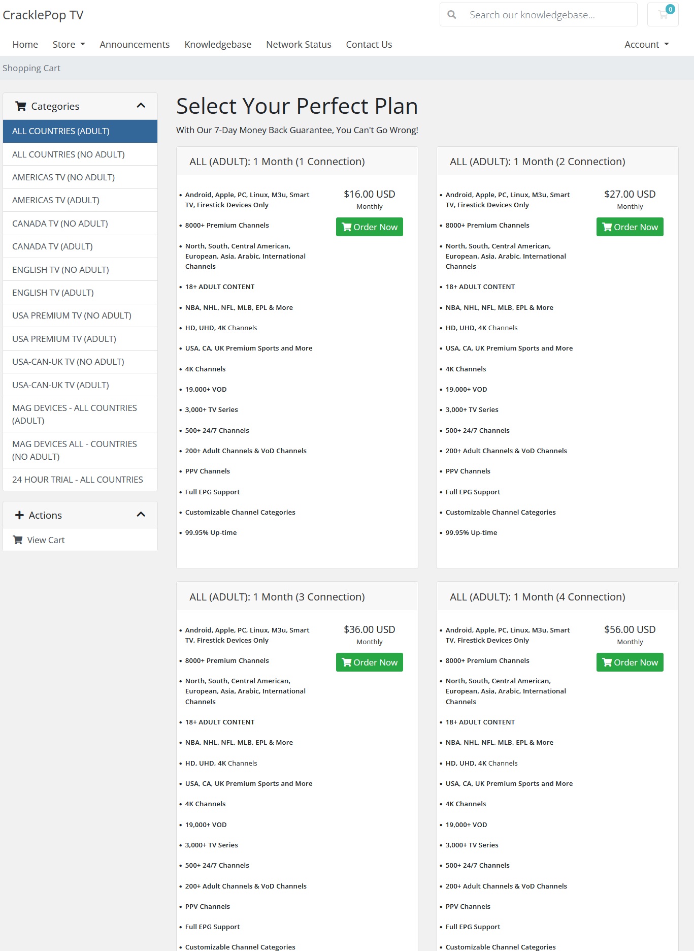The width and height of the screenshot is (694, 951).
Task: Select 24 HOUR TRIAL - ALL COUNTRIES
Action: coord(80,480)
